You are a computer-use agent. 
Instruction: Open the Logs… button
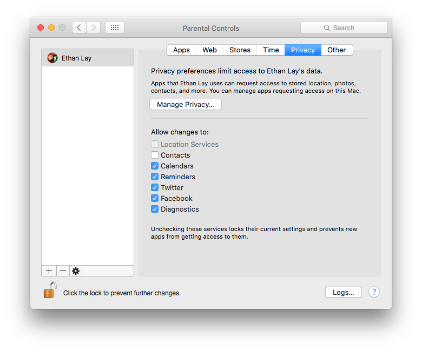[344, 292]
